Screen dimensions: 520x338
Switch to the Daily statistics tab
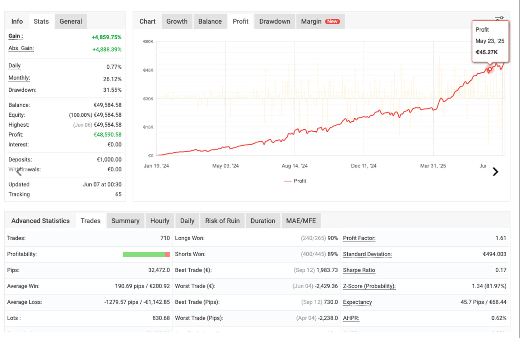pos(187,221)
